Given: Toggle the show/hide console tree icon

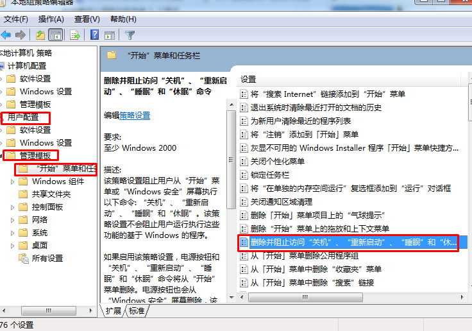Looking at the screenshot, I should coord(56,35).
